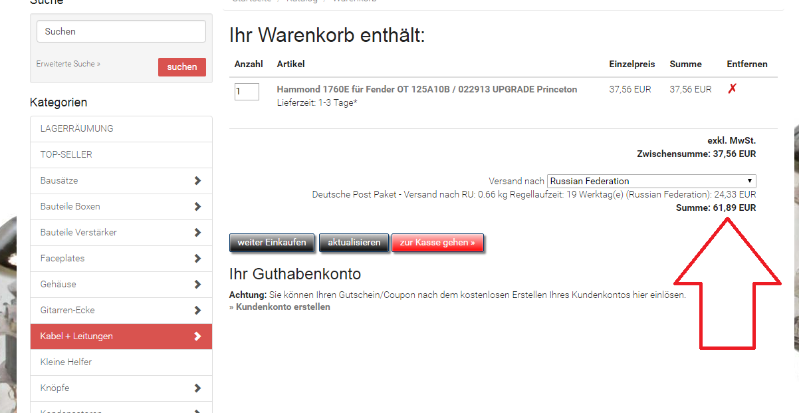799x413 pixels.
Task: Expand the Kabel + Leitungen chevron
Action: (x=197, y=337)
